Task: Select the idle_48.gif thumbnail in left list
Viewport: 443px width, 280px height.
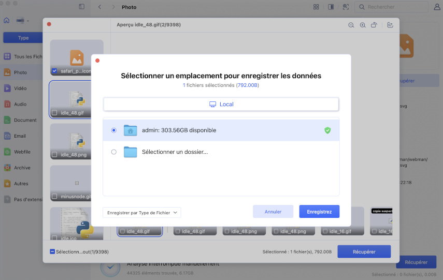Action: (70, 100)
